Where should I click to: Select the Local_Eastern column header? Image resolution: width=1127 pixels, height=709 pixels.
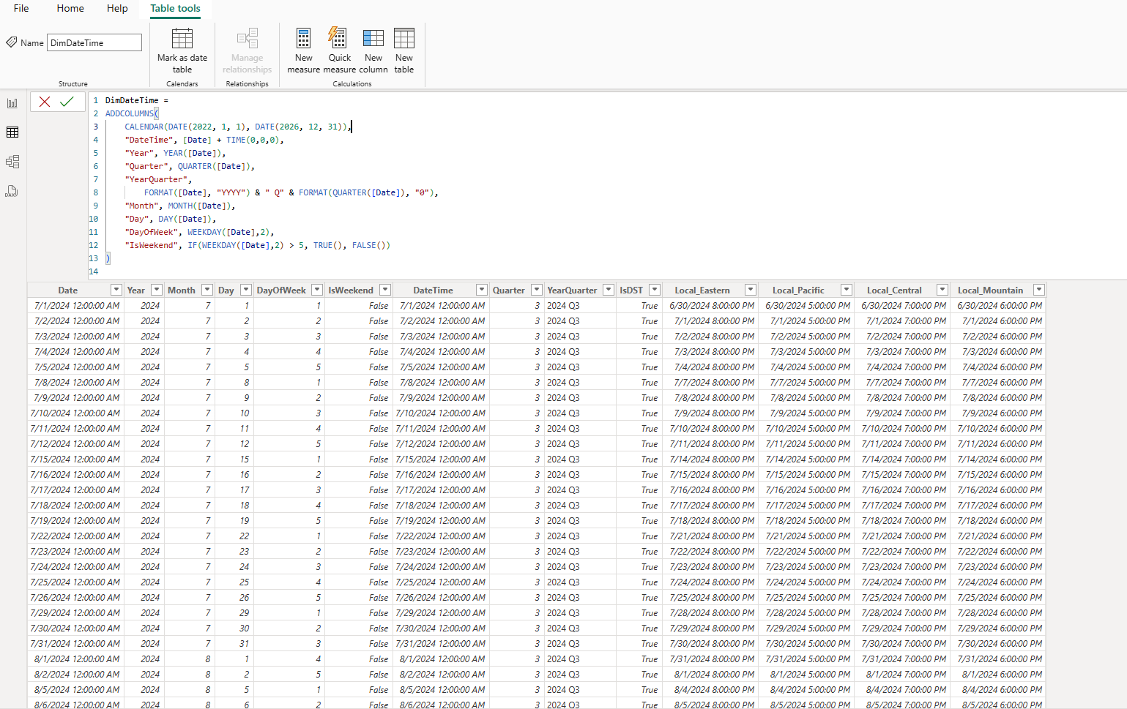(x=702, y=290)
